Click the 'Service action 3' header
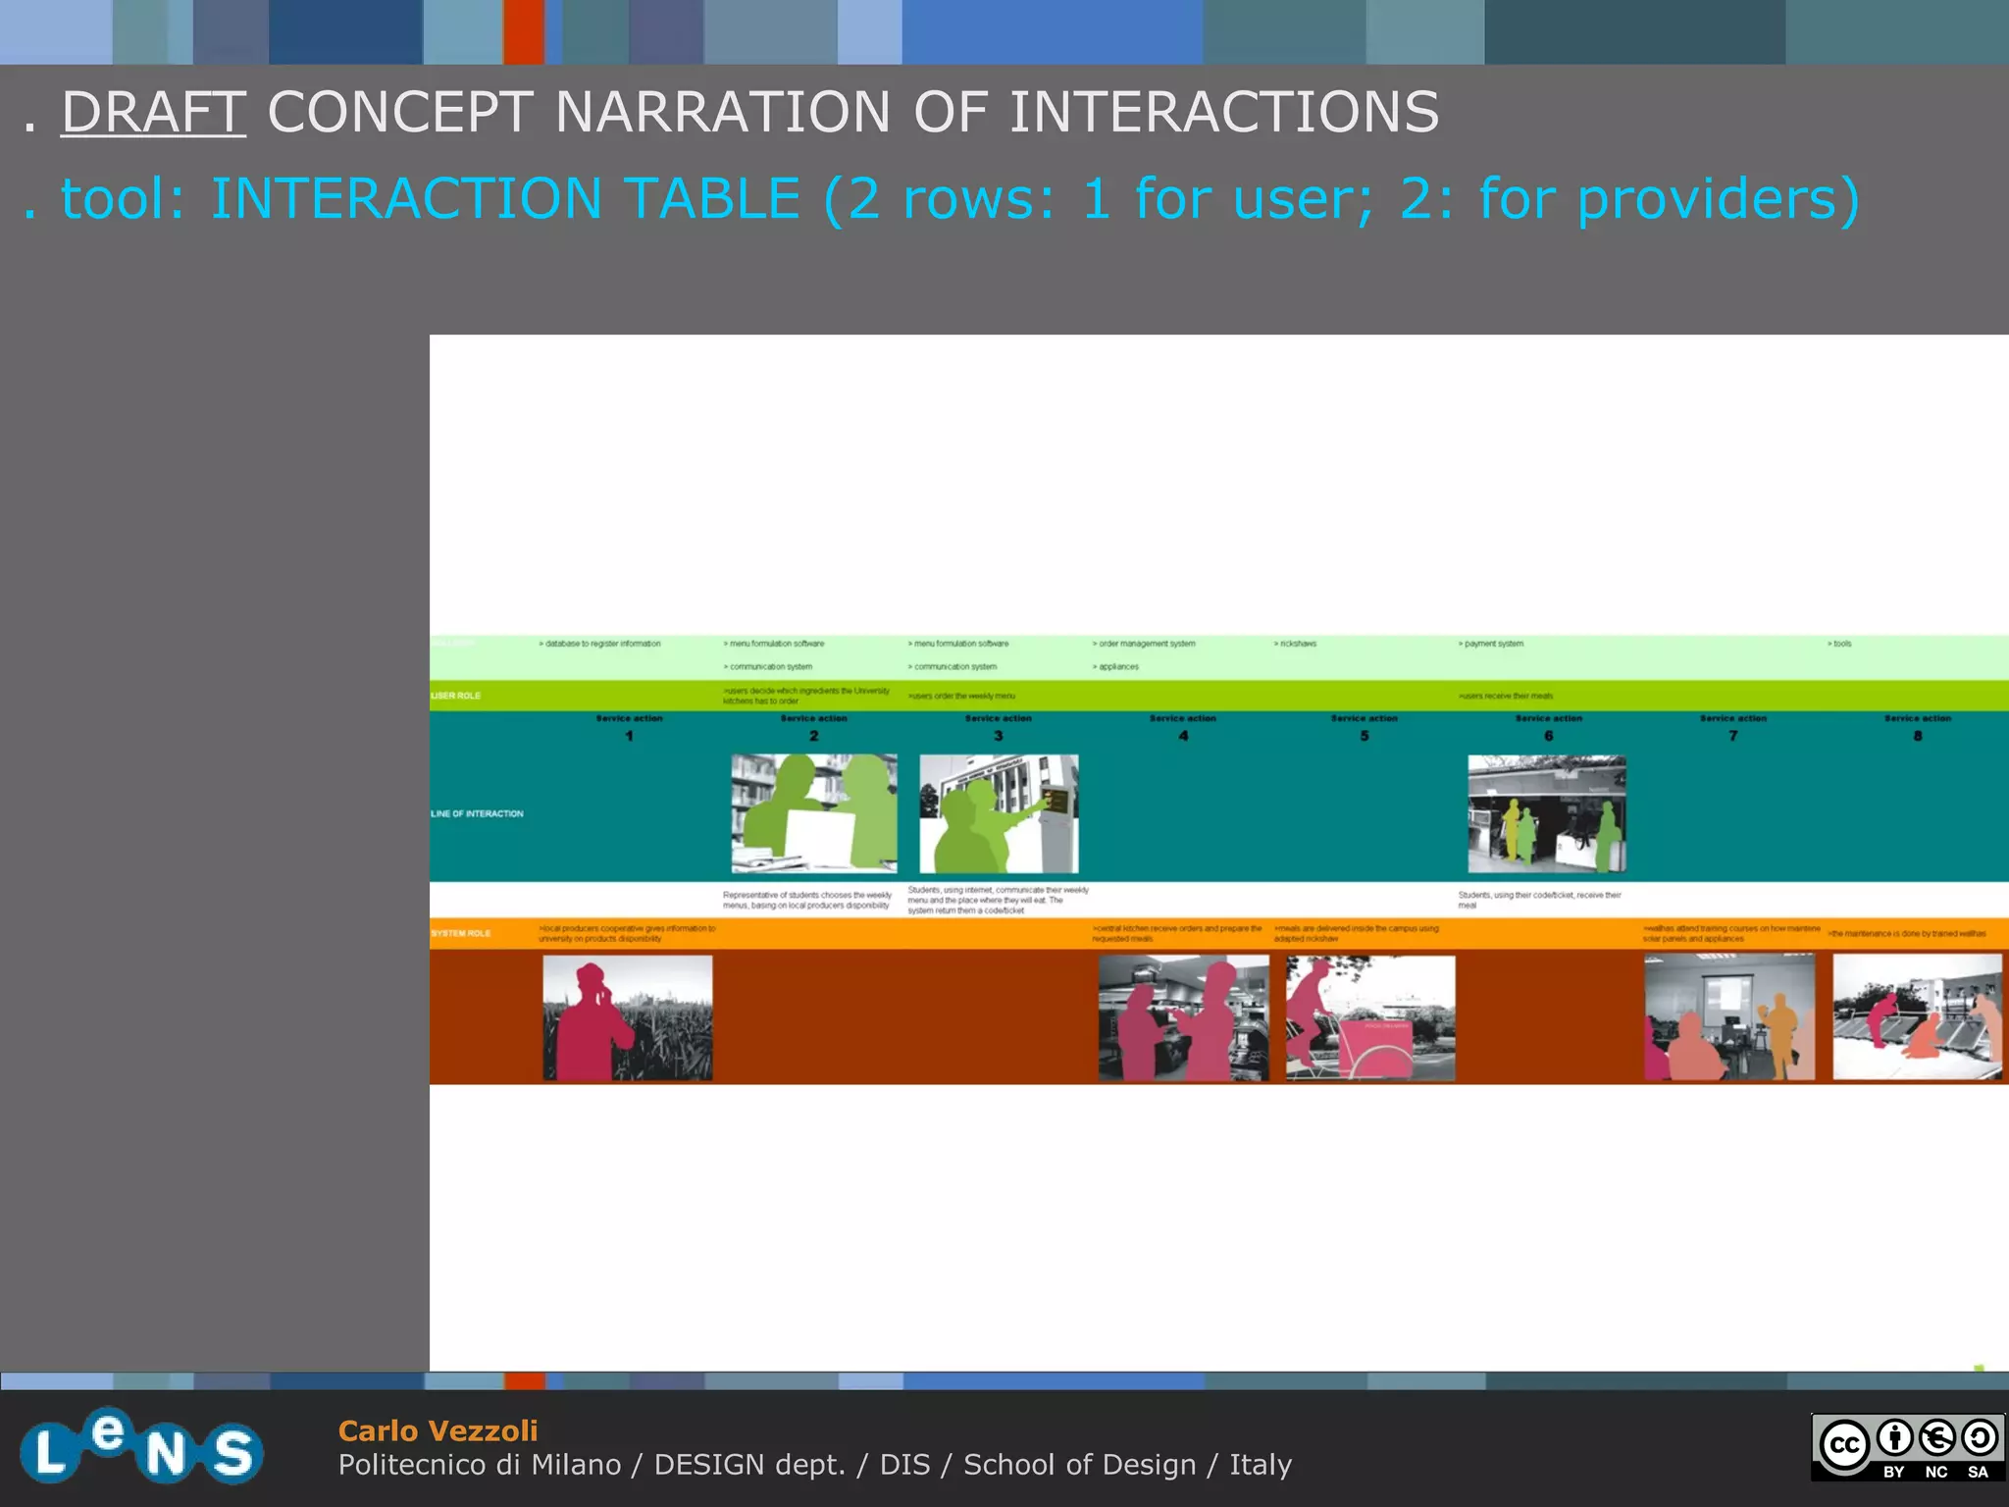 point(998,727)
